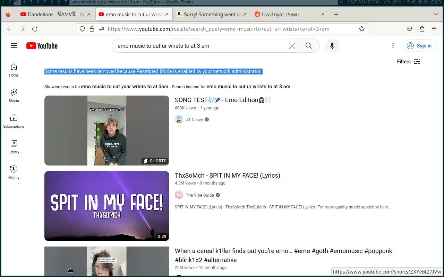This screenshot has height=277, width=444.
Task: Select the Restricted Mode notice text
Action: click(x=153, y=71)
